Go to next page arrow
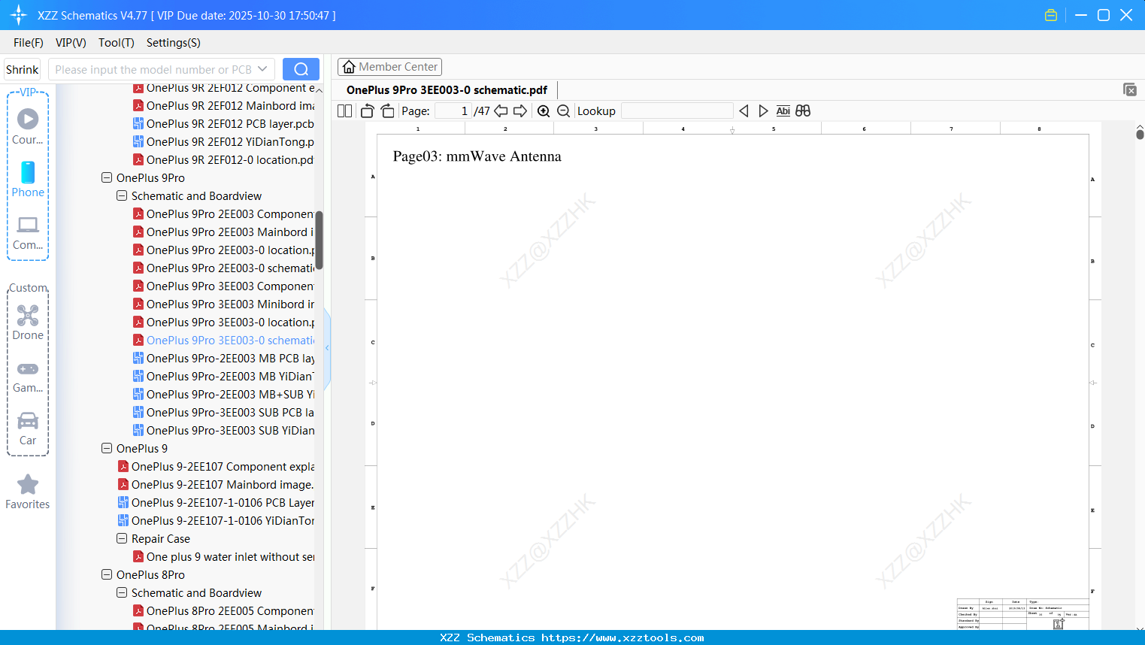This screenshot has height=645, width=1145. point(520,111)
